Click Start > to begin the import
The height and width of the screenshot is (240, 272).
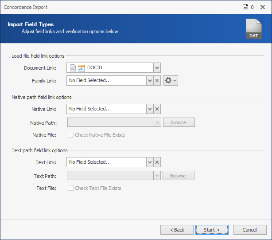(212, 230)
